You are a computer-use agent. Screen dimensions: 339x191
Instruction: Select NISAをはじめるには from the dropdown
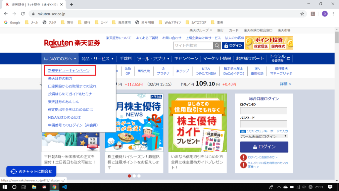click(65, 117)
